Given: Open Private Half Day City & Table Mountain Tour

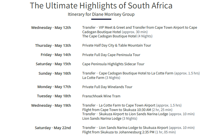Looking at the screenshot, I should click(117, 45).
